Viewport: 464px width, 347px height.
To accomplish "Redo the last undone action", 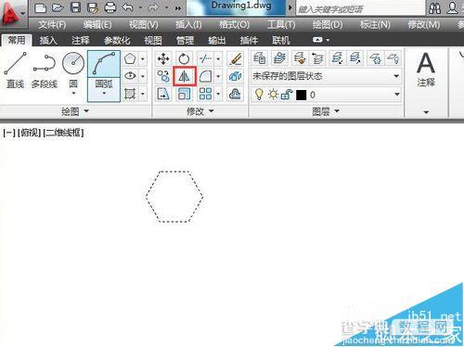I will pyautogui.click(x=153, y=7).
